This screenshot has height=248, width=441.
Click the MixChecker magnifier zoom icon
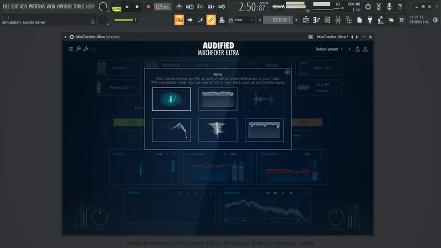[78, 49]
